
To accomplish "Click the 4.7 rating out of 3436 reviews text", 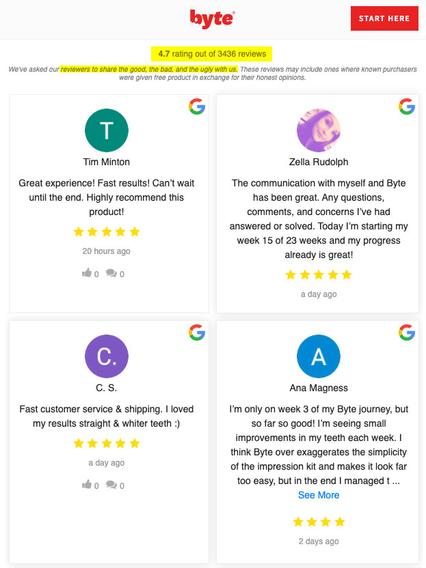I will 212,54.
